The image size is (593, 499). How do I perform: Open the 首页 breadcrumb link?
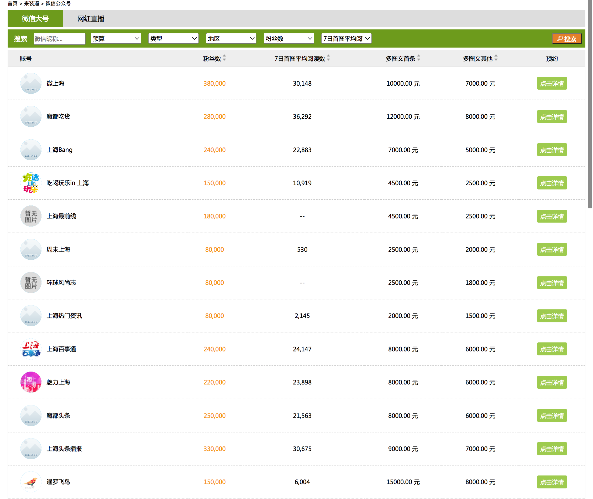(x=12, y=3)
